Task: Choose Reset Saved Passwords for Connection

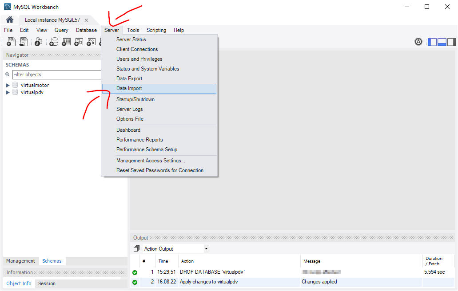Action: pyautogui.click(x=159, y=170)
